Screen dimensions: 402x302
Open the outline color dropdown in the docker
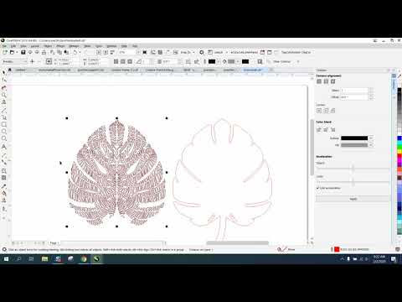[371, 138]
